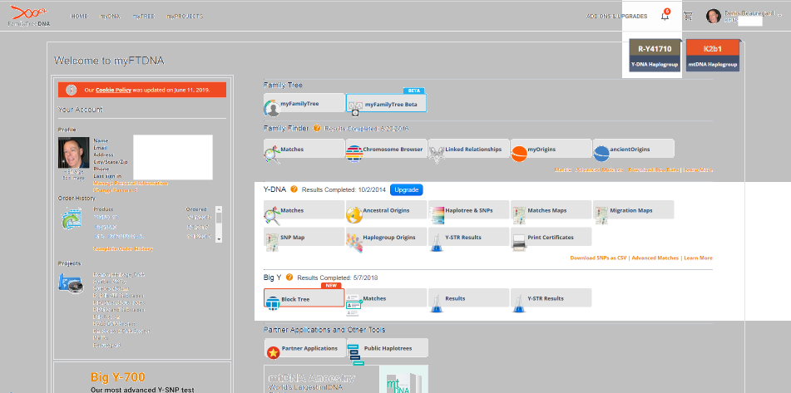The height and width of the screenshot is (393, 791).
Task: Open the myPROJECTS menu
Action: click(185, 16)
